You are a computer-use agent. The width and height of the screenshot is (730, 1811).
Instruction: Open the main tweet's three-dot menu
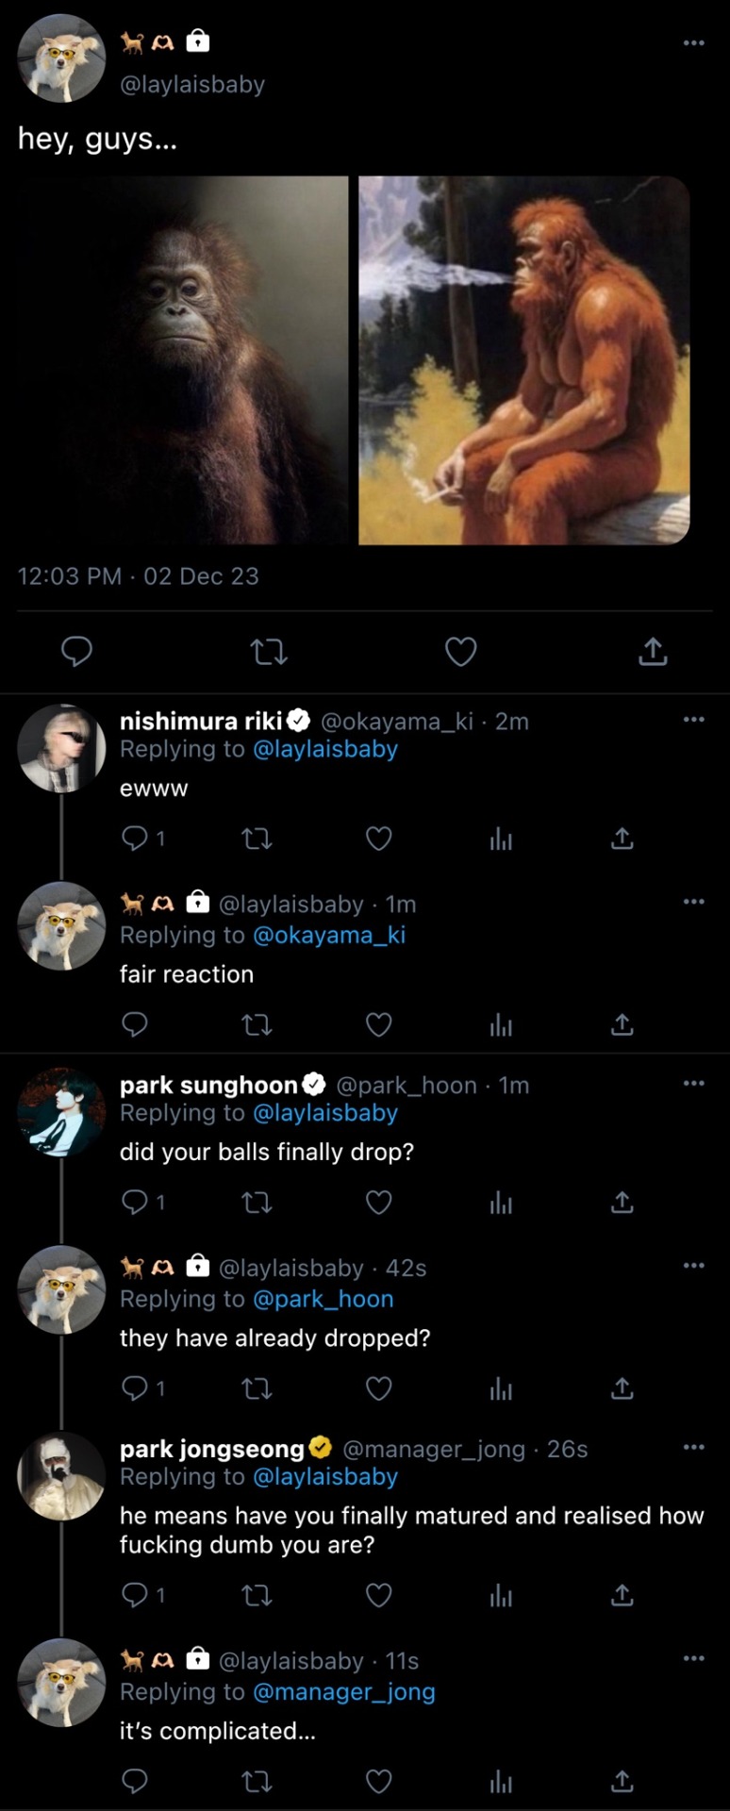point(694,43)
